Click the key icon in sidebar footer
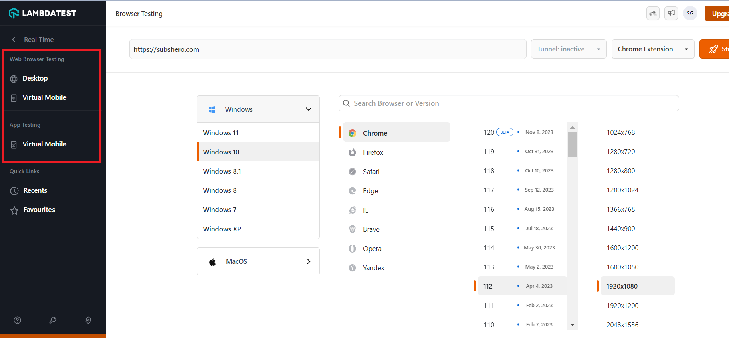729x338 pixels. click(53, 320)
